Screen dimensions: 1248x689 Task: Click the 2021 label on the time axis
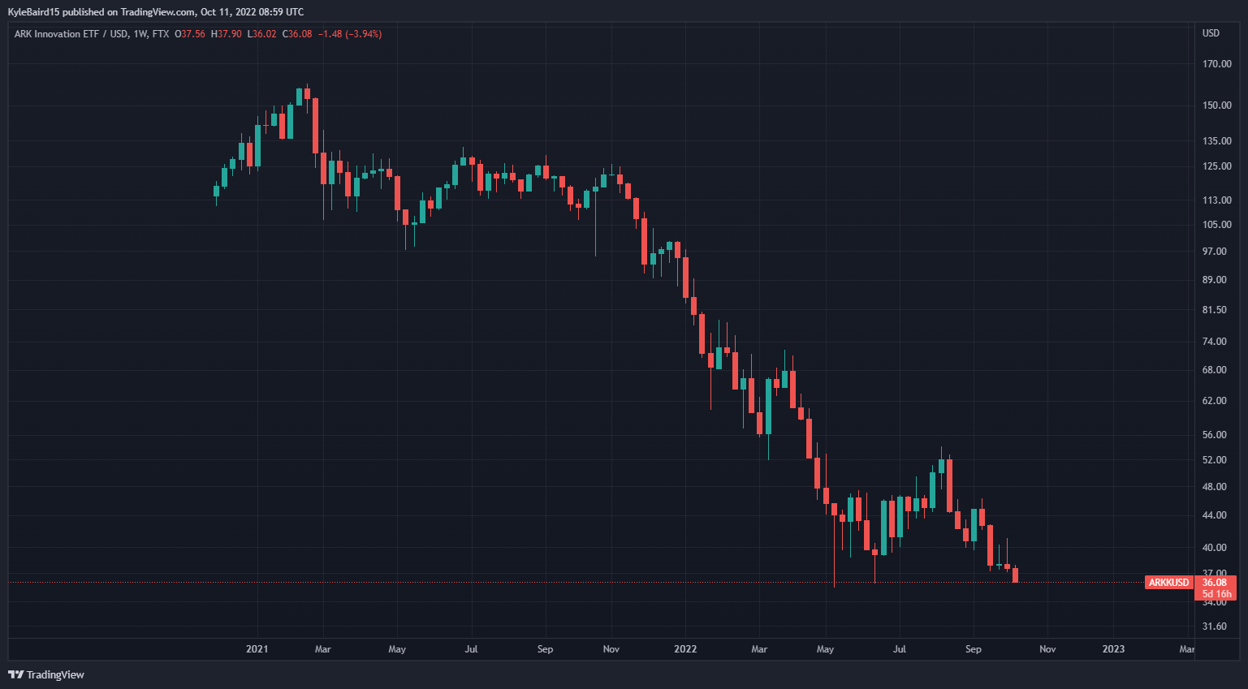tap(257, 649)
